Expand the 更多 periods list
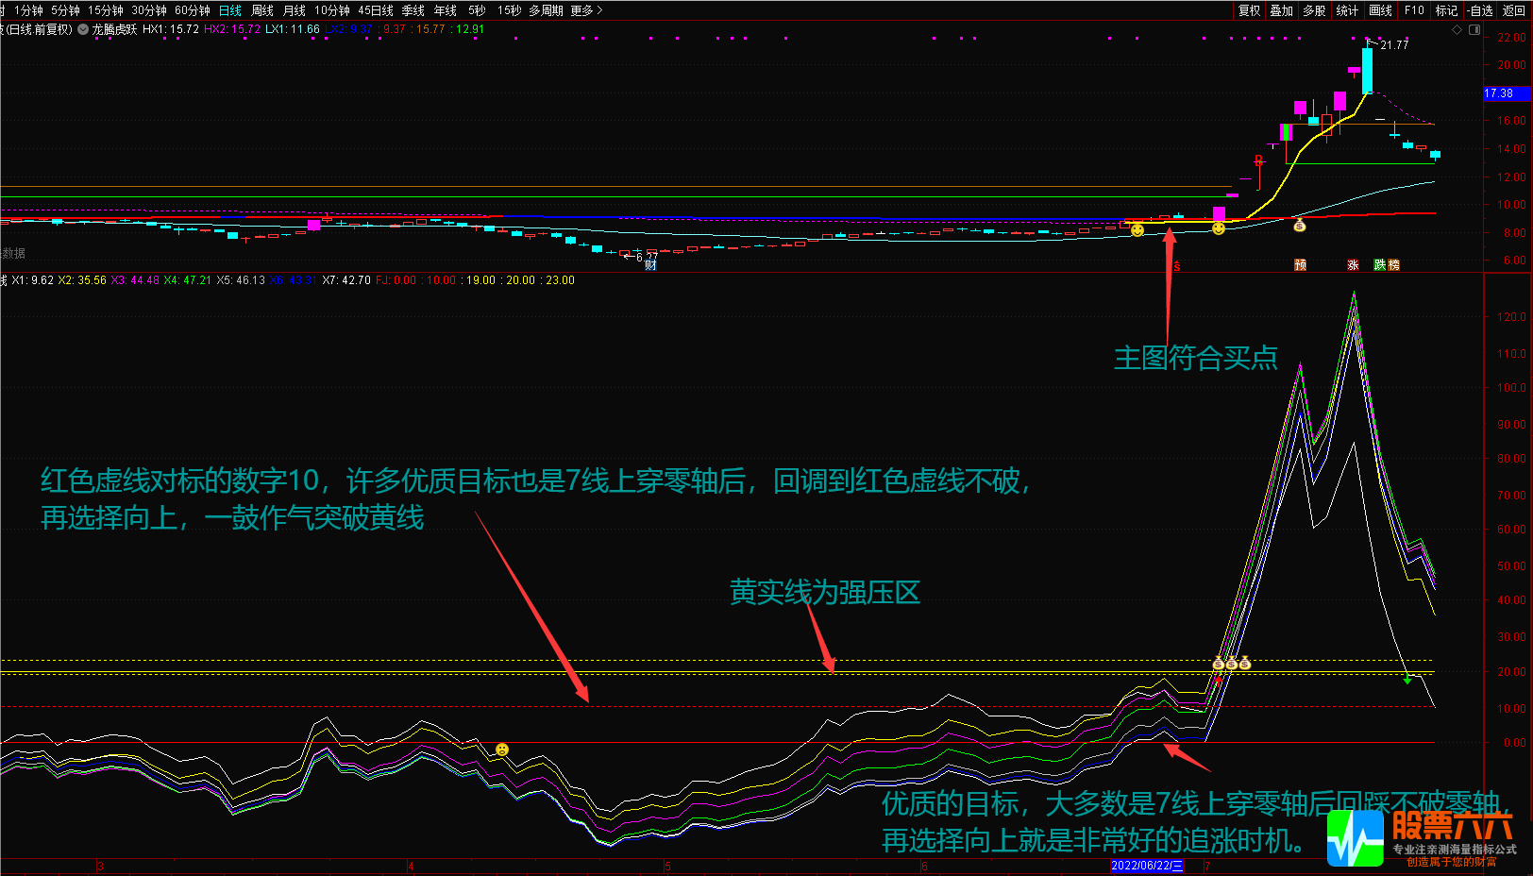The image size is (1533, 876). (580, 9)
